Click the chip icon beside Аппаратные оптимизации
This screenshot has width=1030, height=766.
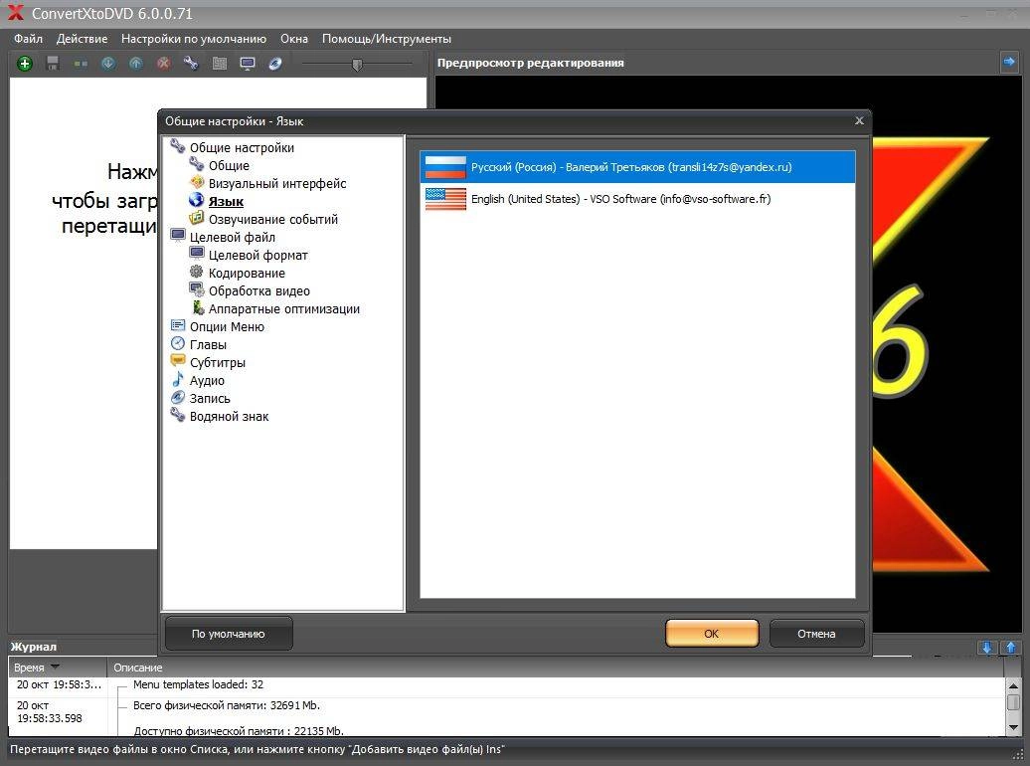coord(198,307)
